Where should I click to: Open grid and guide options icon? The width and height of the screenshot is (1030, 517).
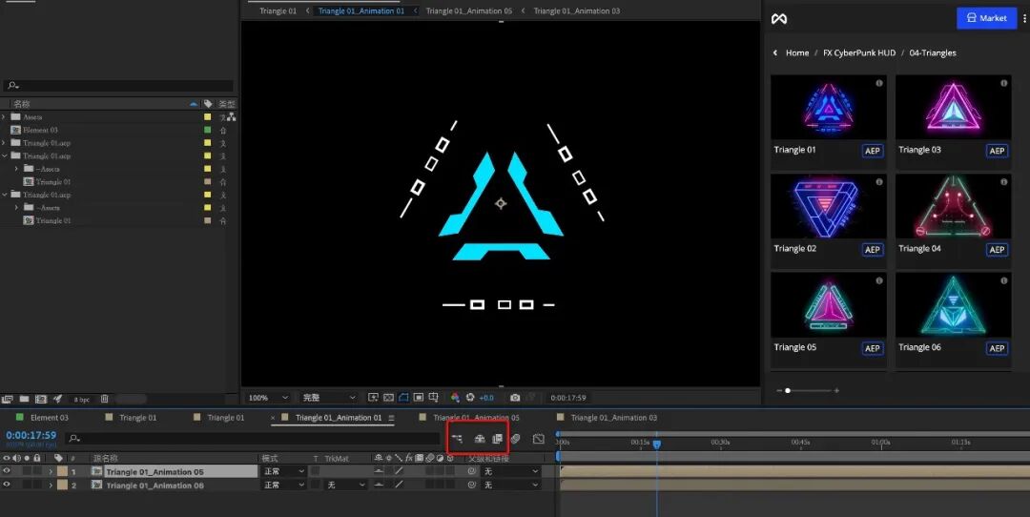pyautogui.click(x=434, y=398)
